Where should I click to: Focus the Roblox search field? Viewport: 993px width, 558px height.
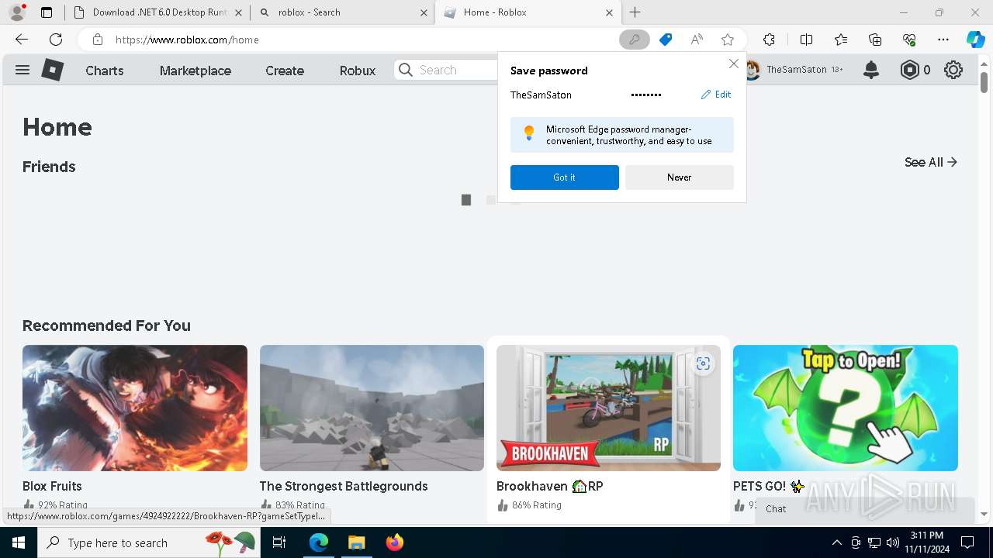point(446,70)
